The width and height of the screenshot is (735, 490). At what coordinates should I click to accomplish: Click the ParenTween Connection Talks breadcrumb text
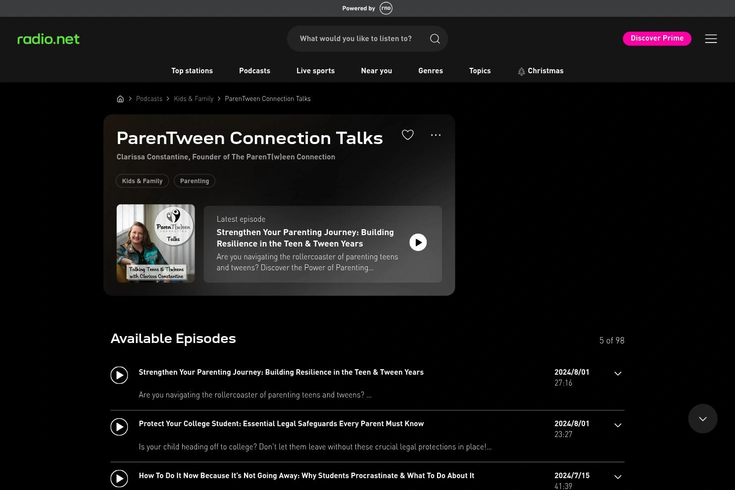[x=268, y=99]
